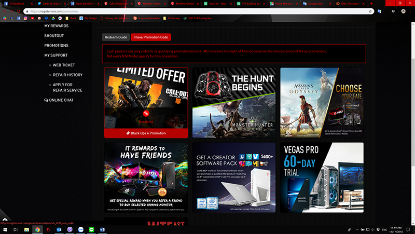The width and height of the screenshot is (415, 234).
Task: Open the Dropbox bookmark icon
Action: (x=46, y=18)
